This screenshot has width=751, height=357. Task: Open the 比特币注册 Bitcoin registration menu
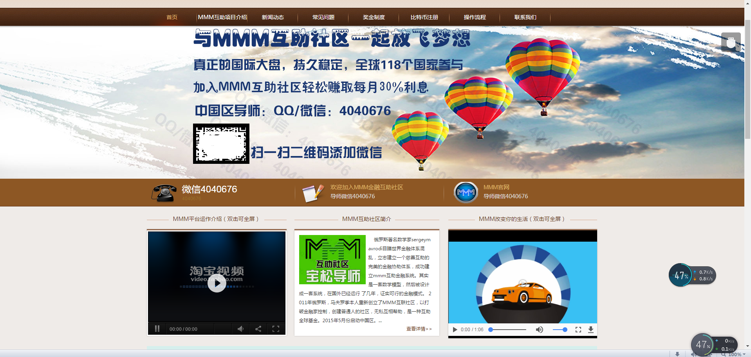click(424, 17)
